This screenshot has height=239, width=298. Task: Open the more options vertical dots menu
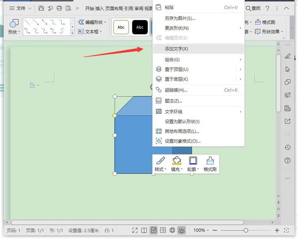(277, 8)
